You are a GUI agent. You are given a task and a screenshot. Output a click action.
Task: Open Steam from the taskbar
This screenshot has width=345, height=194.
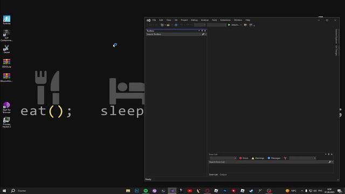[251, 191]
